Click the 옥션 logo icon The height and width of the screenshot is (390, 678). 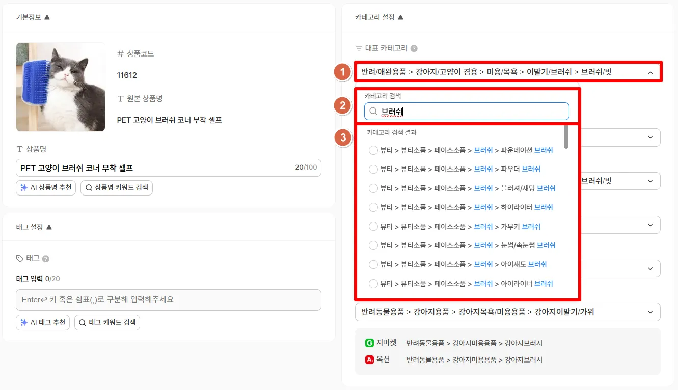[370, 360]
